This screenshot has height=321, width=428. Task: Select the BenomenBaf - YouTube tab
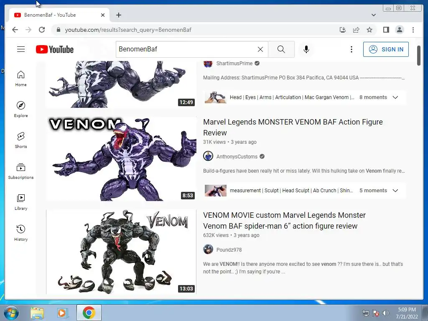pos(59,15)
